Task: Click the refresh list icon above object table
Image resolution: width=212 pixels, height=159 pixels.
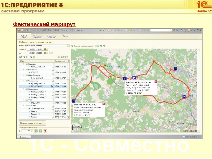Action: pos(34,57)
